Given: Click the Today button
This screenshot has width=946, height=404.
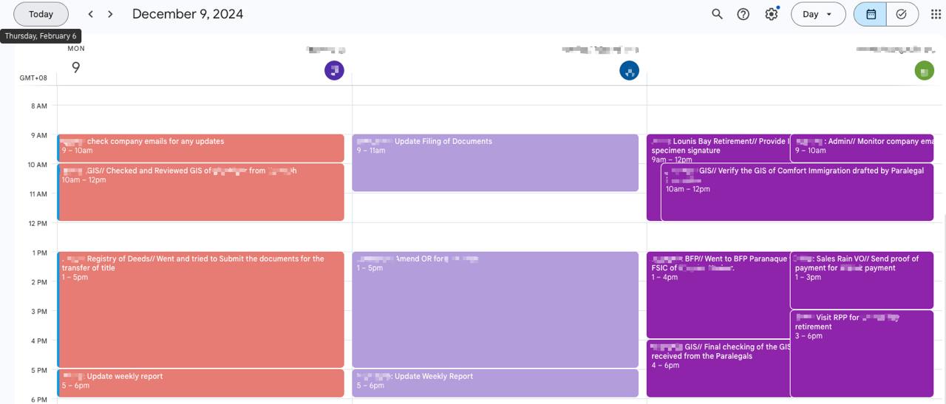Looking at the screenshot, I should [x=41, y=14].
